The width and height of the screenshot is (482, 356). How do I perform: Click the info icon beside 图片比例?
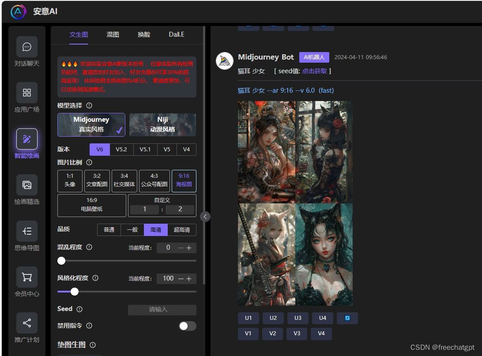(x=89, y=162)
